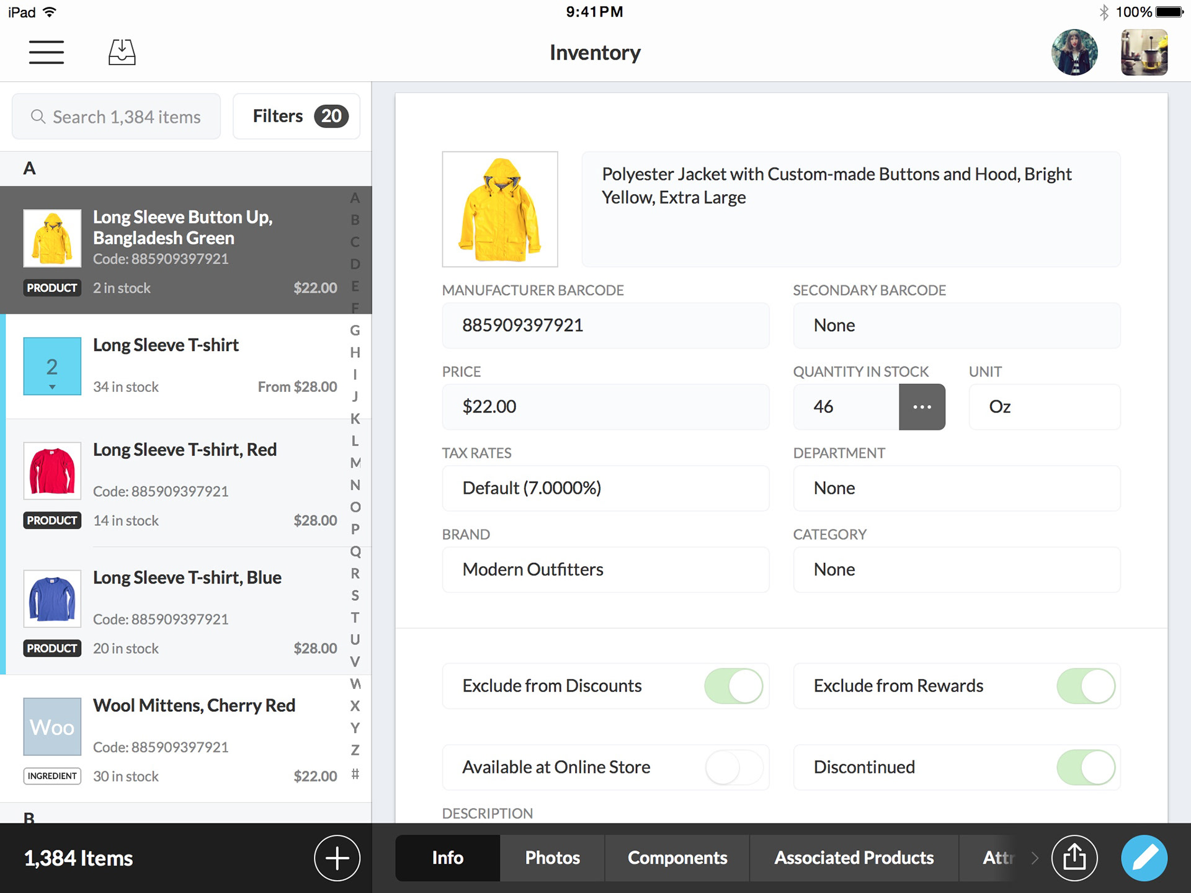This screenshot has width=1191, height=893.
Task: Switch to the Photos tab
Action: 552,858
